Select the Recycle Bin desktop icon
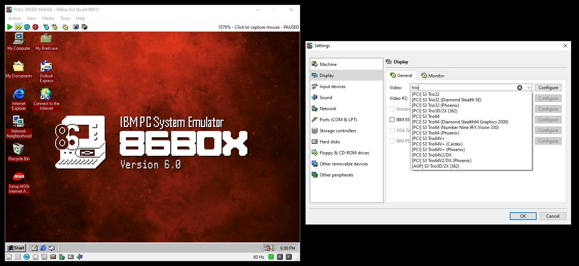The height and width of the screenshot is (266, 579). [x=19, y=152]
